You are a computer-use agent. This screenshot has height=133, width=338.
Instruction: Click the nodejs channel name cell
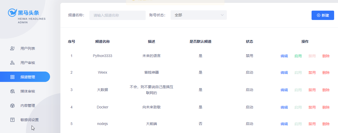click(103, 124)
